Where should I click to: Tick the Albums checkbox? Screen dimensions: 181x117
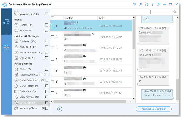coord(46,30)
